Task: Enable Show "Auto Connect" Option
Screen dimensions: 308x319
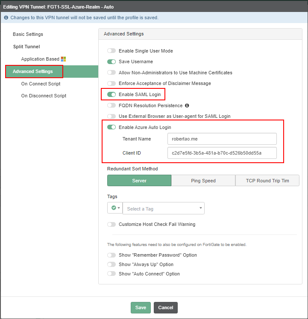Action: tap(111, 274)
